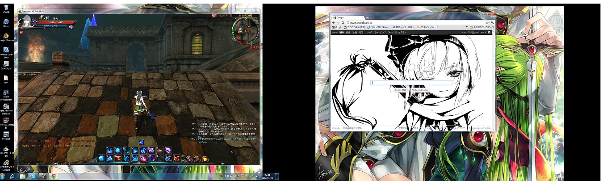Open Chrome's wrench settings menu
The height and width of the screenshot is (181, 603).
click(x=492, y=22)
